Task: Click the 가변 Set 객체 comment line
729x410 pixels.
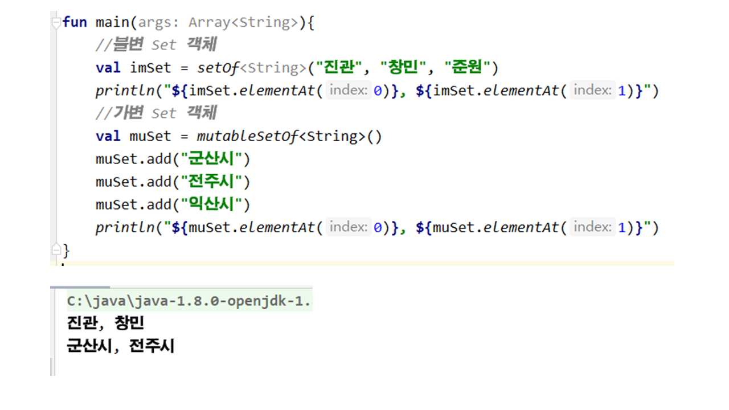Action: (x=155, y=113)
